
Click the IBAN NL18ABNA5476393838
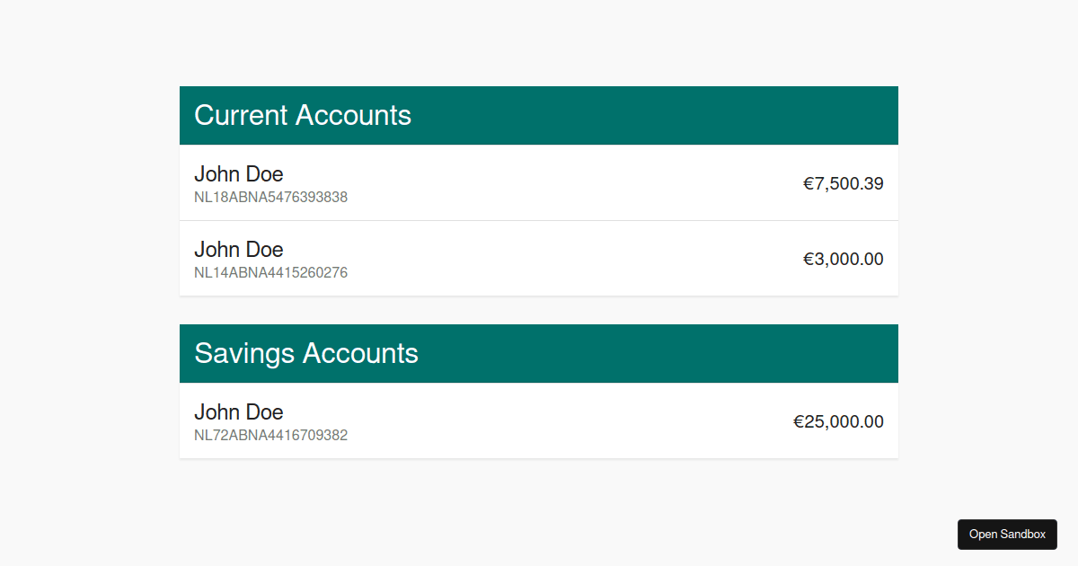point(271,197)
